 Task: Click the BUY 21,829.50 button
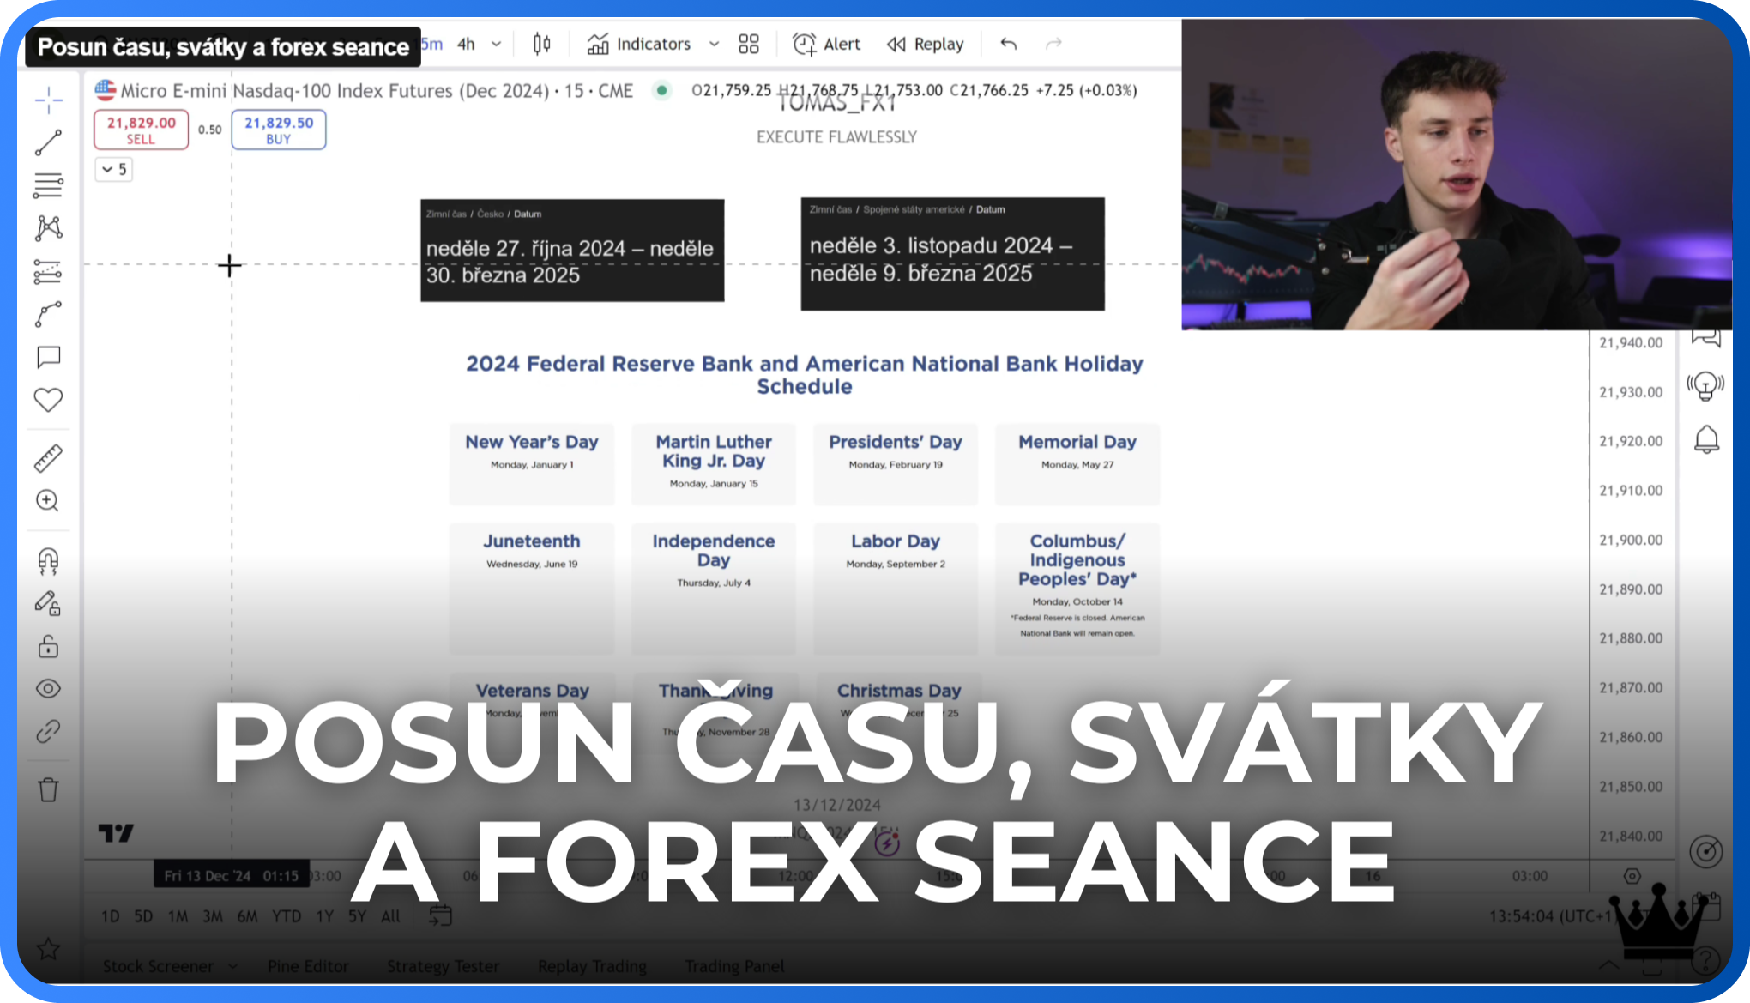coord(279,130)
